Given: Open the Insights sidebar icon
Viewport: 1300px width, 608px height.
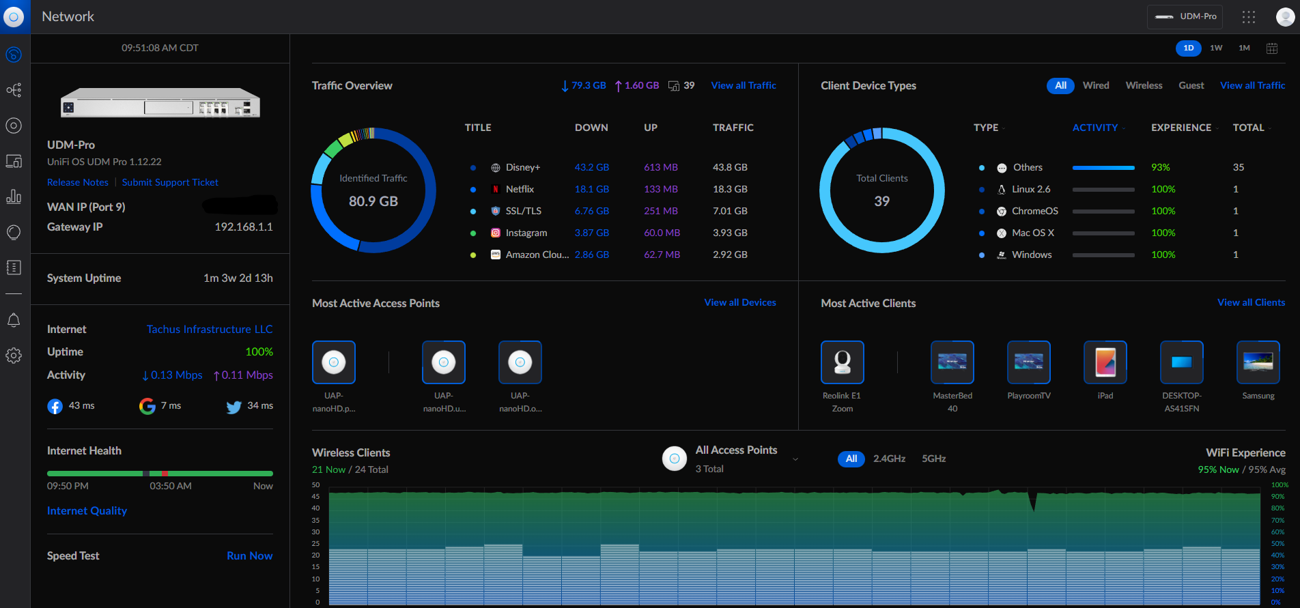Looking at the screenshot, I should pos(14,232).
